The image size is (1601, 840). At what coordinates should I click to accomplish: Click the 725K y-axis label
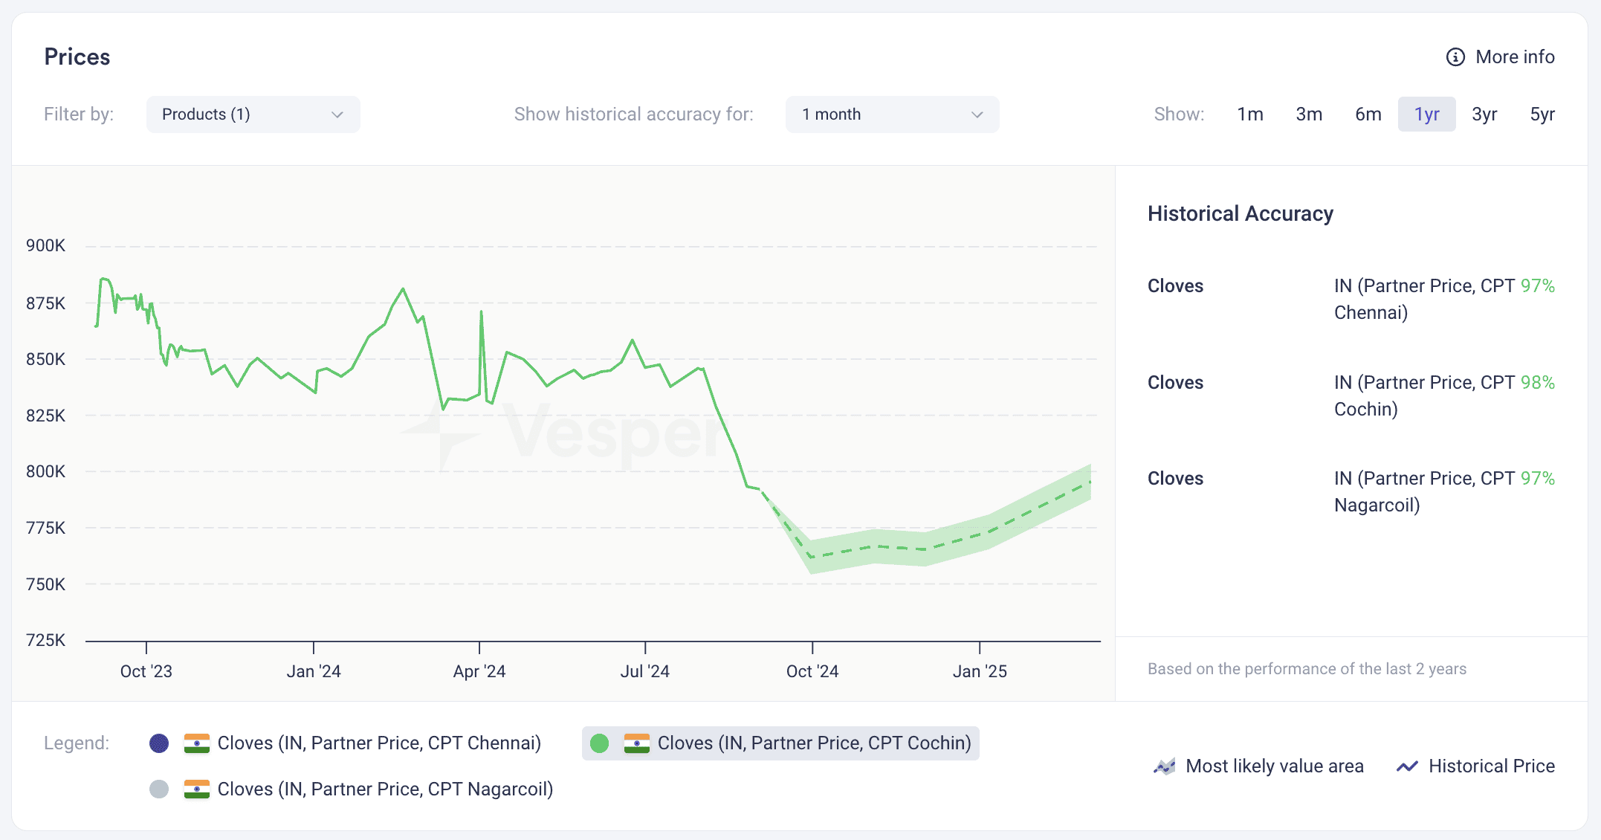click(x=46, y=640)
